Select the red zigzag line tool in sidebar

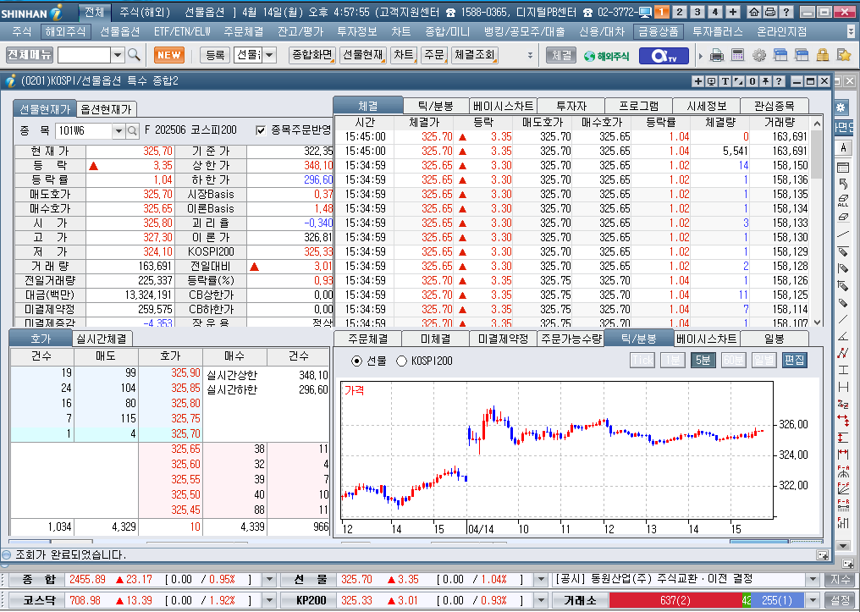click(843, 353)
